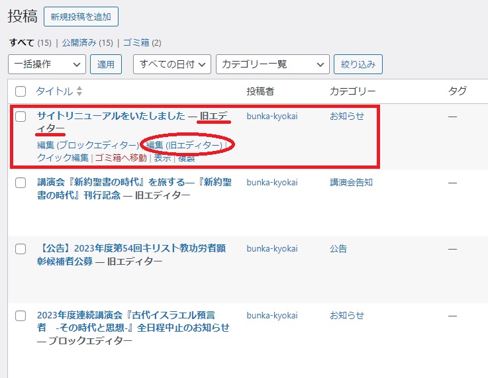Click 編集 (旧エディター) link

[x=184, y=145]
